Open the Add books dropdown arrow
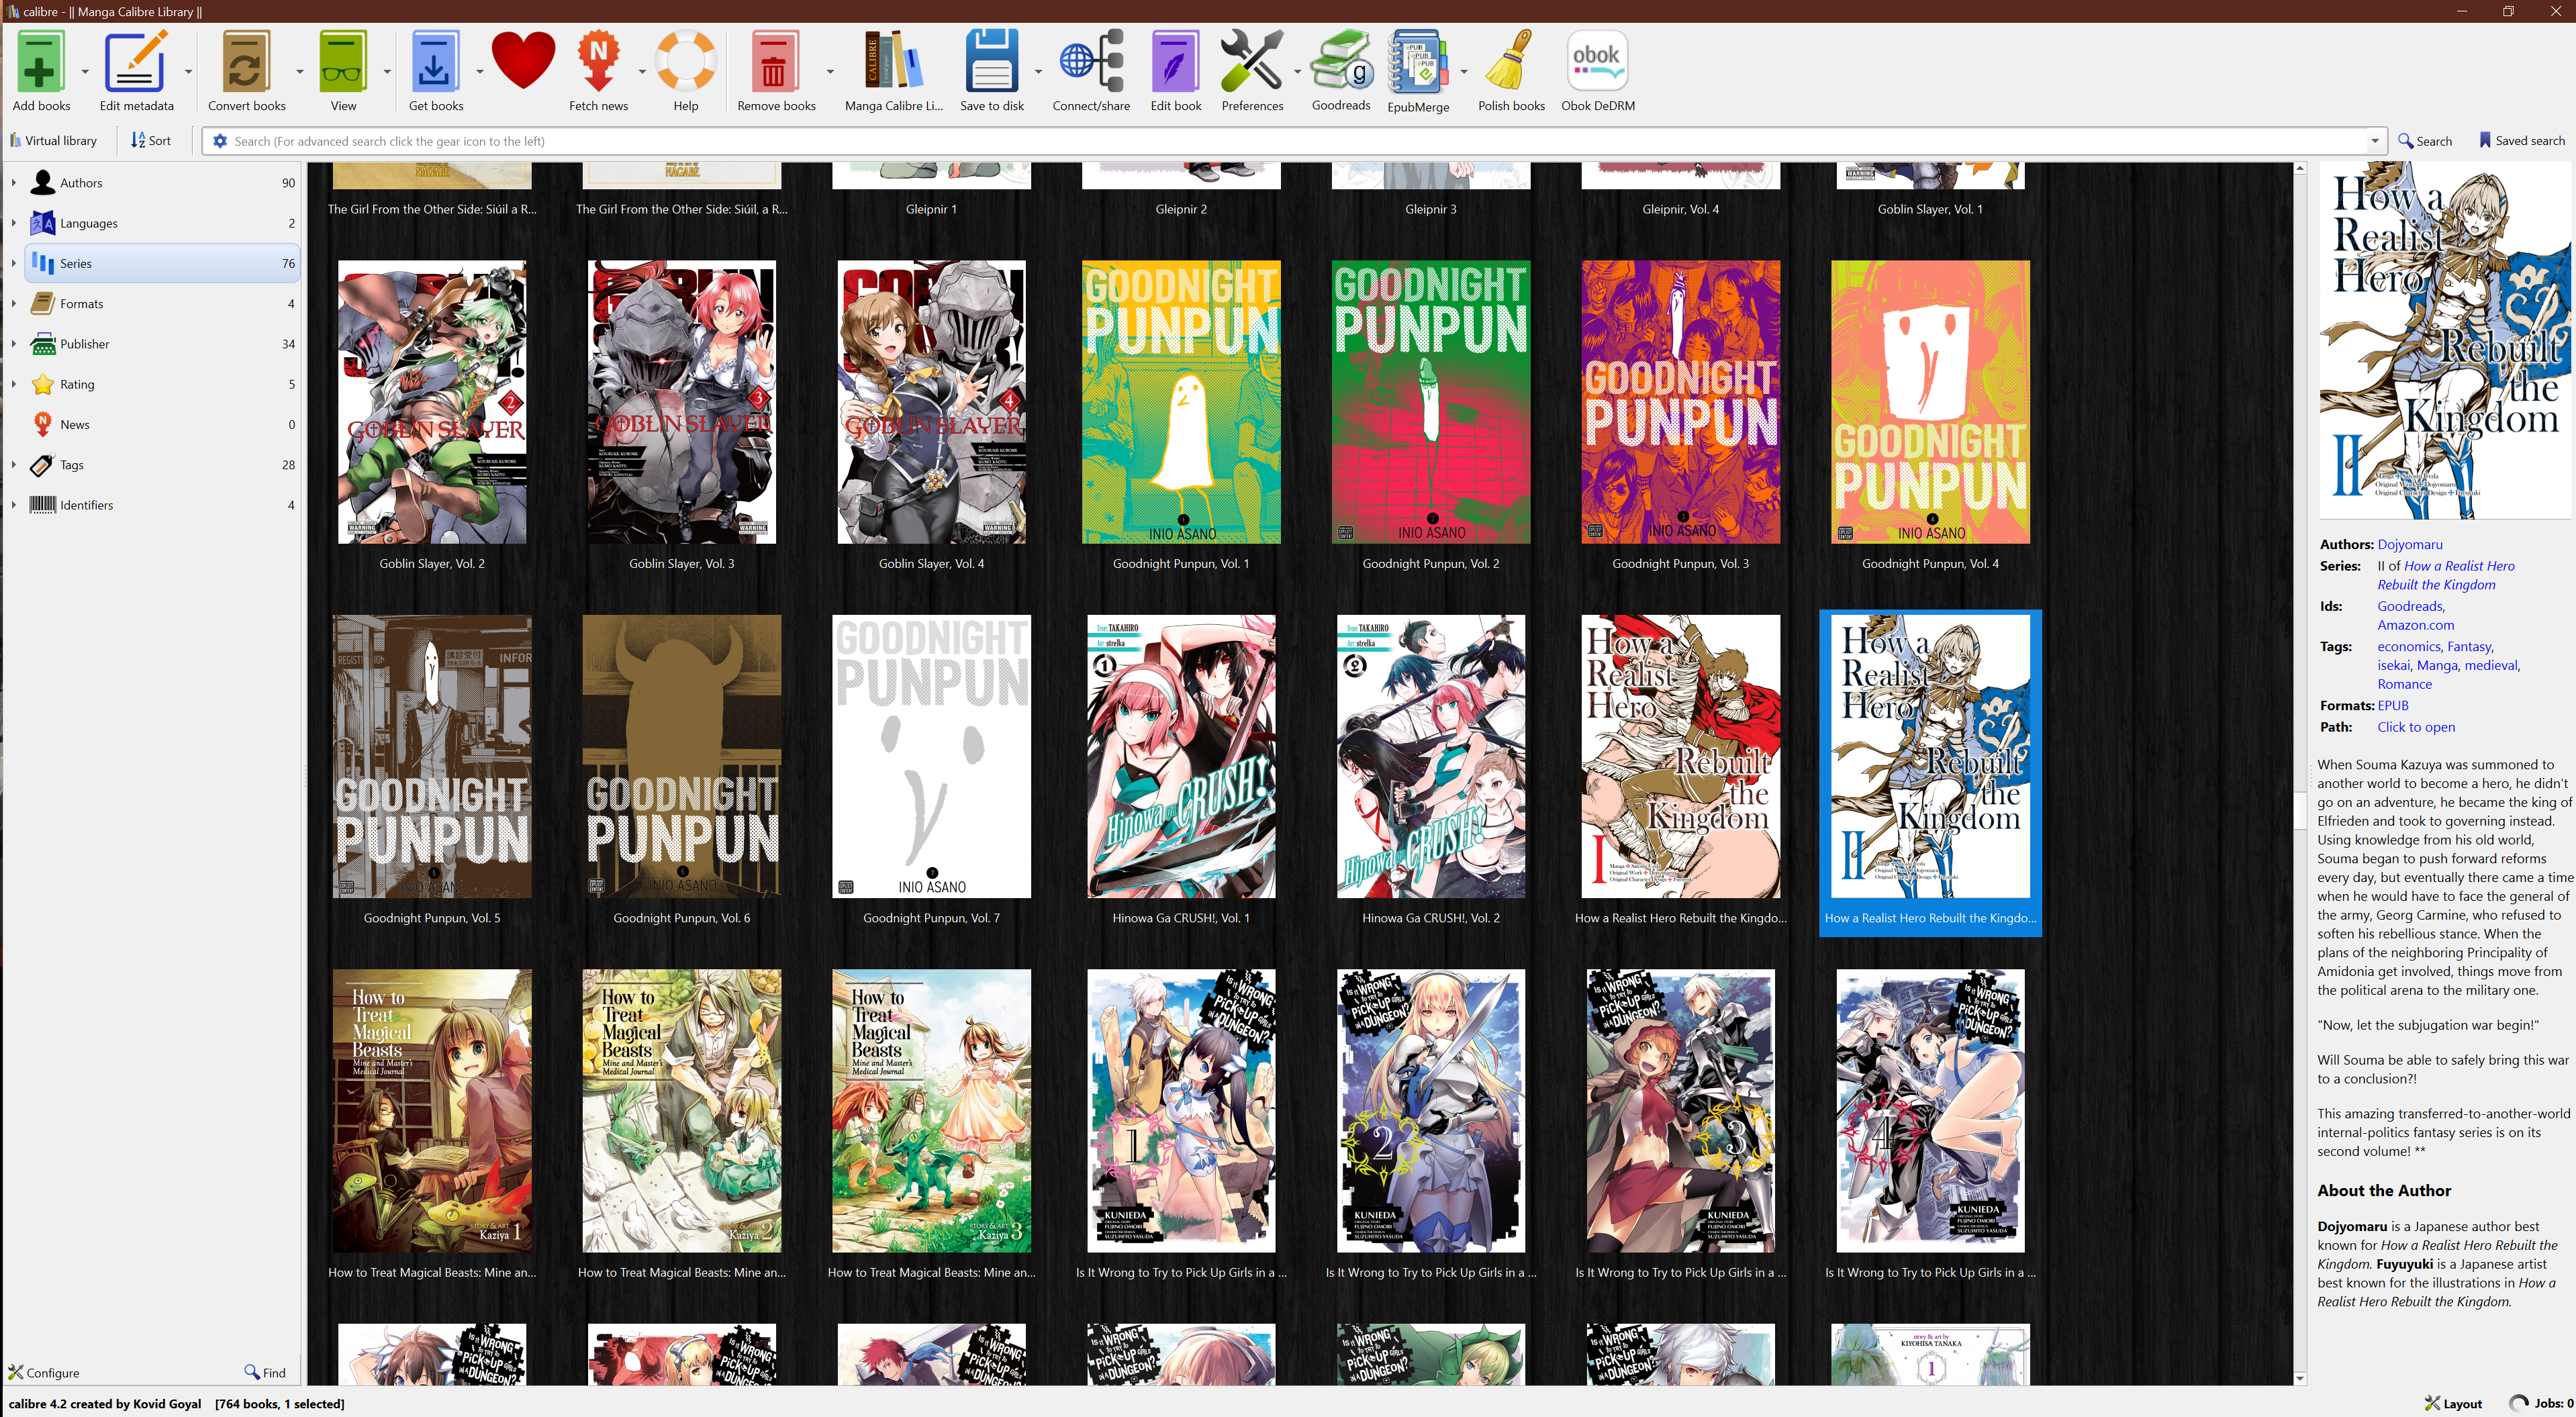Screen dimensions: 2576x1417 click(85, 72)
